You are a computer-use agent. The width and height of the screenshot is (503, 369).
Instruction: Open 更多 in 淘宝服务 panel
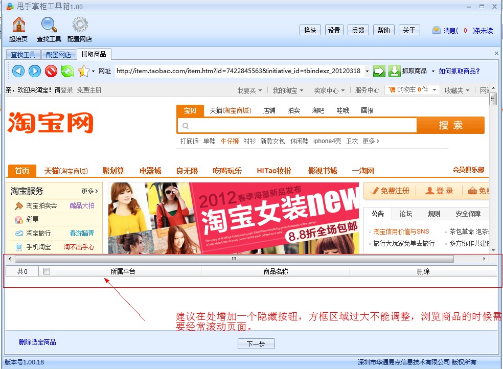pos(89,191)
